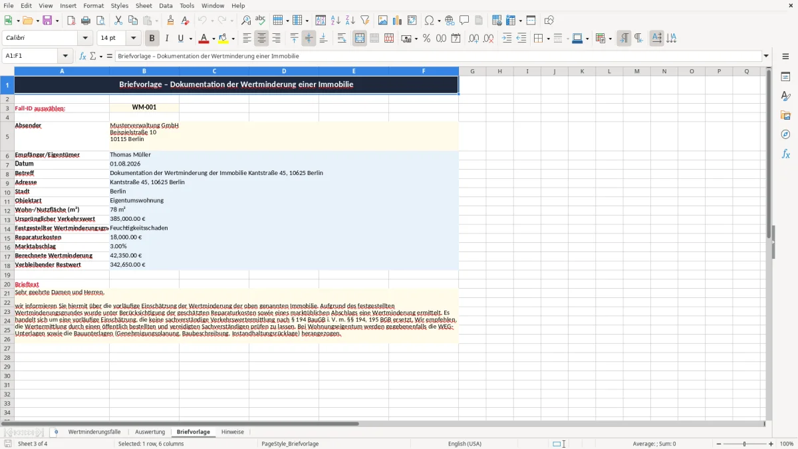Viewport: 798px width, 449px height.
Task: Toggle Wrap Text
Action: 342,39
